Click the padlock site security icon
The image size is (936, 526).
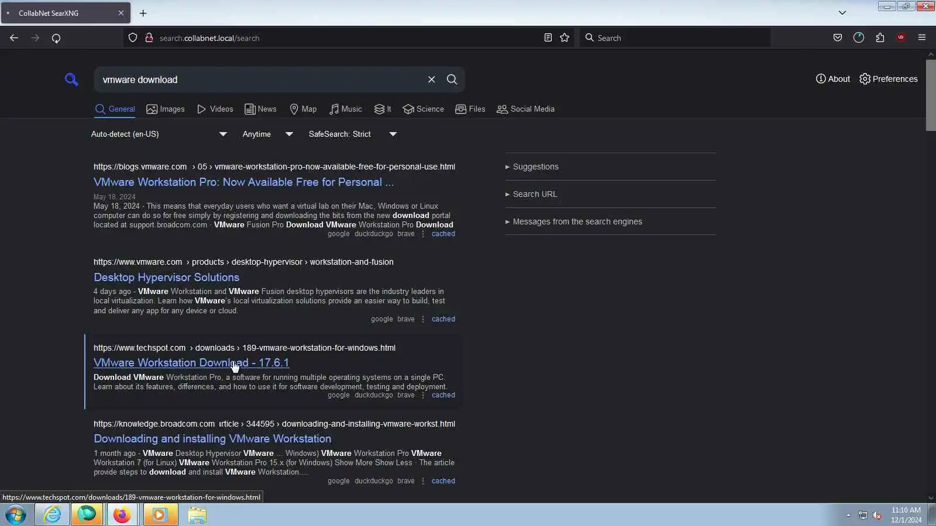149,38
